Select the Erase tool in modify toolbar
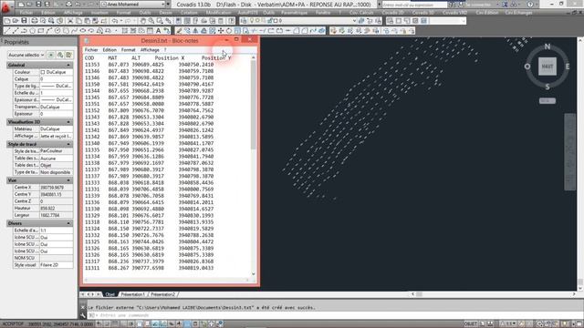 pos(179,31)
